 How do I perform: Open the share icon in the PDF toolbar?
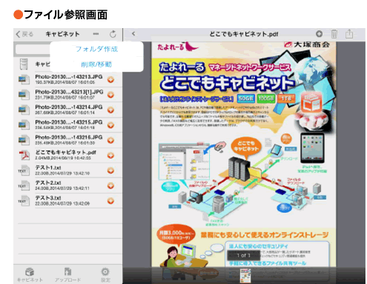[x=349, y=34]
